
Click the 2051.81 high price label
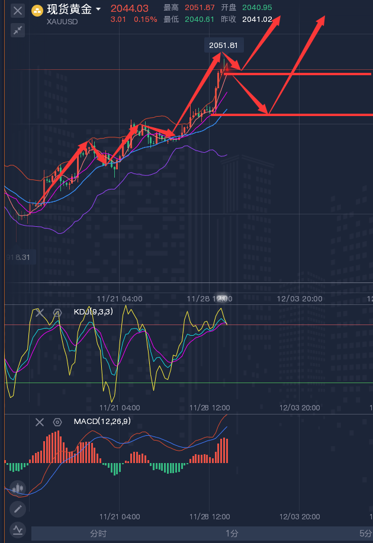pos(223,45)
